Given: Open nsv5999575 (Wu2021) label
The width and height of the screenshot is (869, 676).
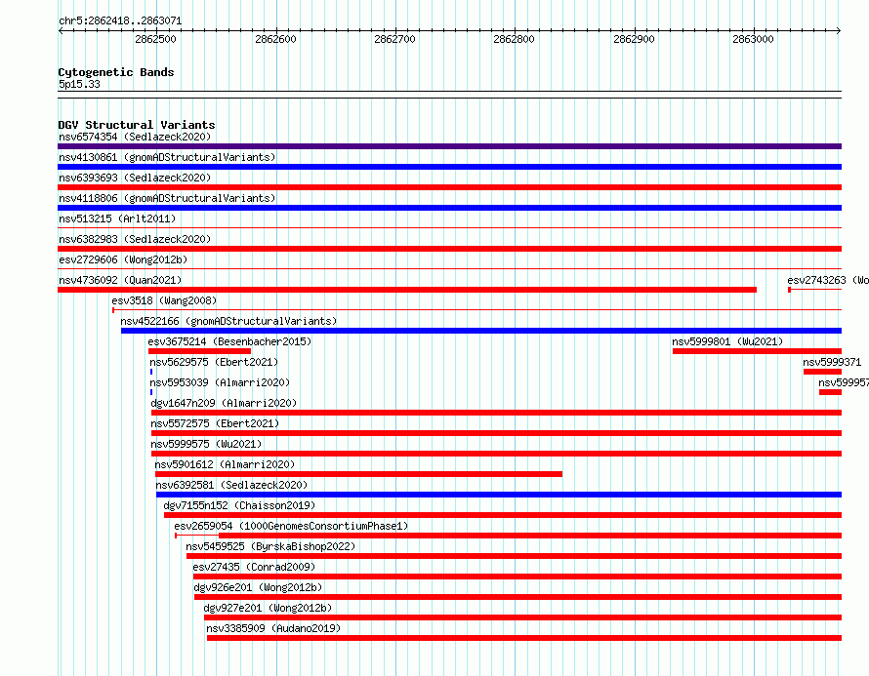Looking at the screenshot, I should 206,444.
